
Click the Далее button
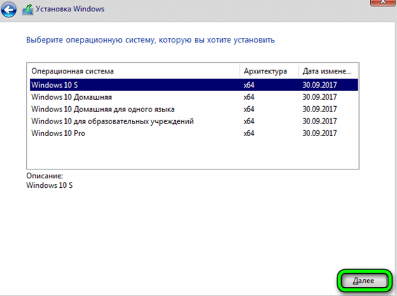[364, 280]
